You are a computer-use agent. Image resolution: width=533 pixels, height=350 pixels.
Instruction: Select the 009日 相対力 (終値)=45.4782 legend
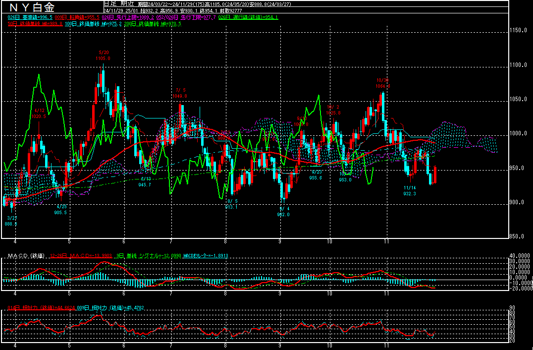[111, 308]
